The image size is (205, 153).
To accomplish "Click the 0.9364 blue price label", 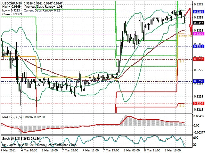I will click(199, 12).
